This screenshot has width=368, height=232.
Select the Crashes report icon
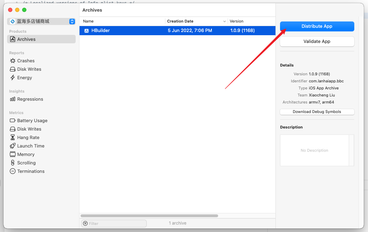[13, 61]
